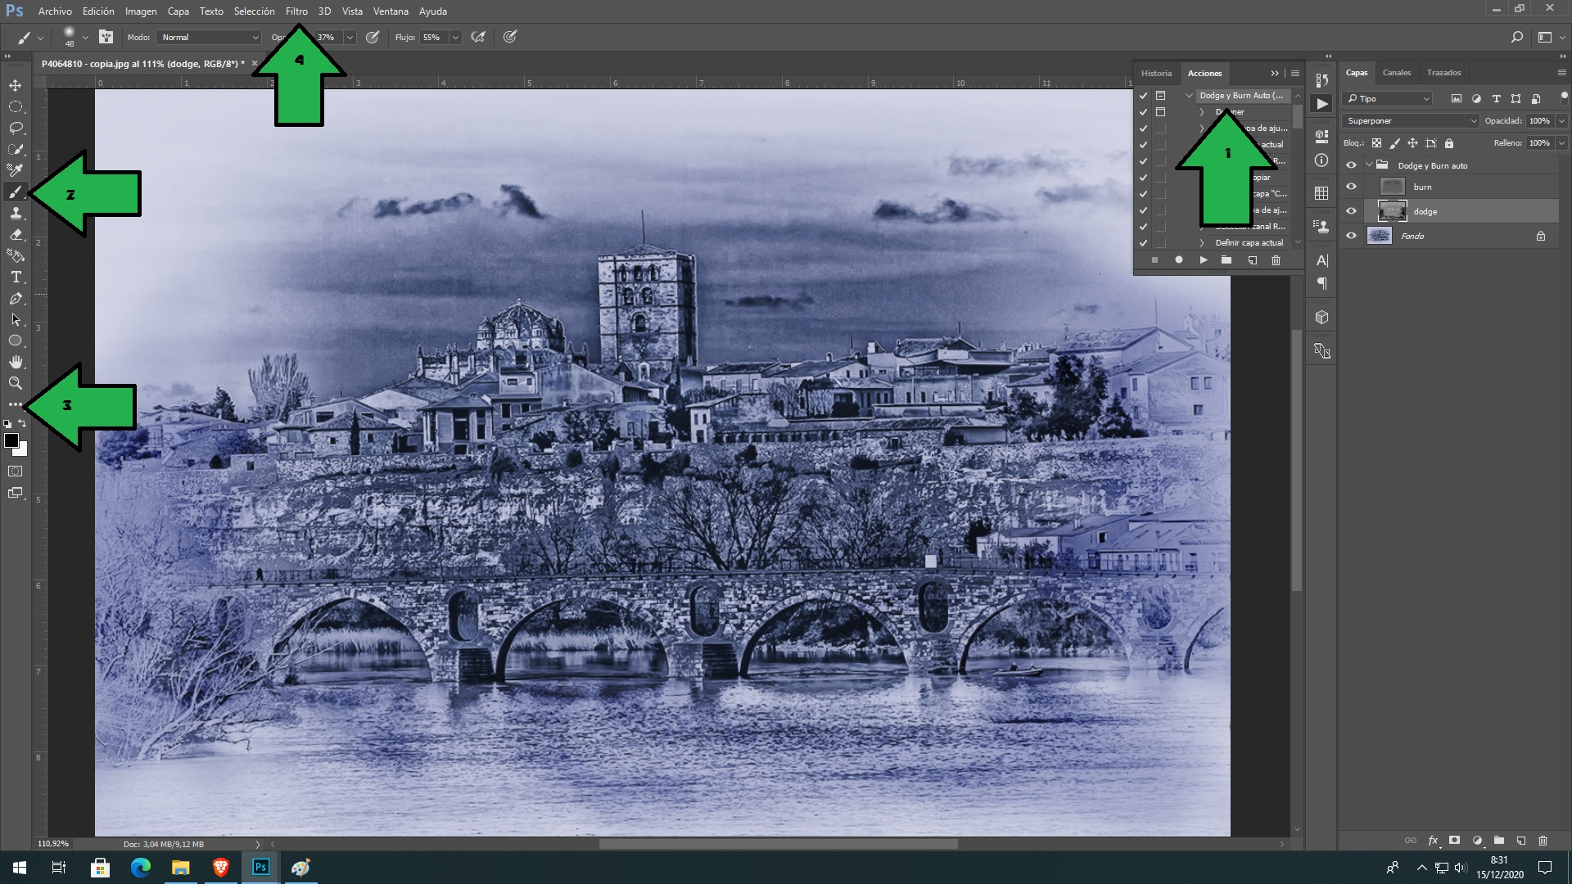Open the Superponer blend mode dropdown
This screenshot has width=1572, height=884.
pos(1411,121)
